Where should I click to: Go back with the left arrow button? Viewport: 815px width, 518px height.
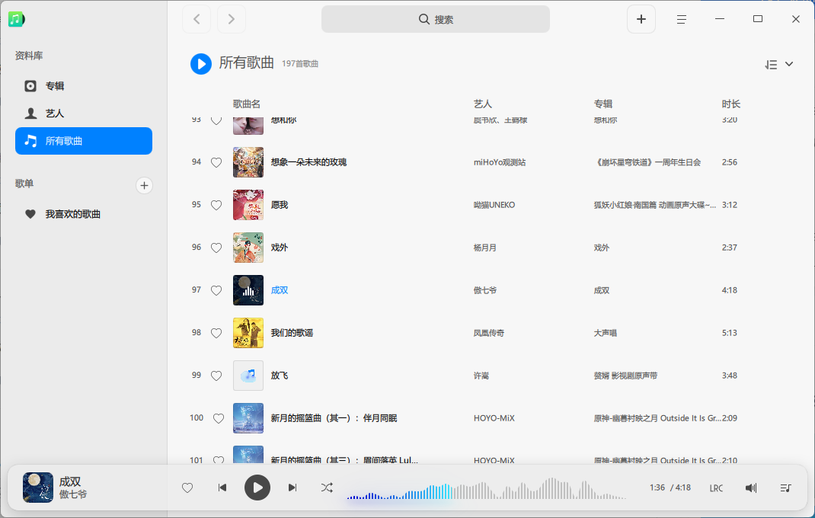pos(197,19)
